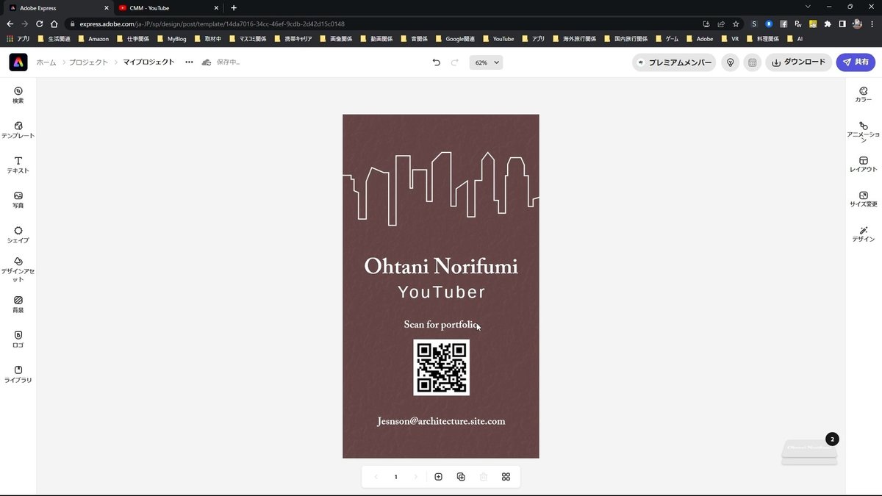This screenshot has height=496, width=882.
Task: Open the three-dot project options menu
Action: click(x=189, y=62)
